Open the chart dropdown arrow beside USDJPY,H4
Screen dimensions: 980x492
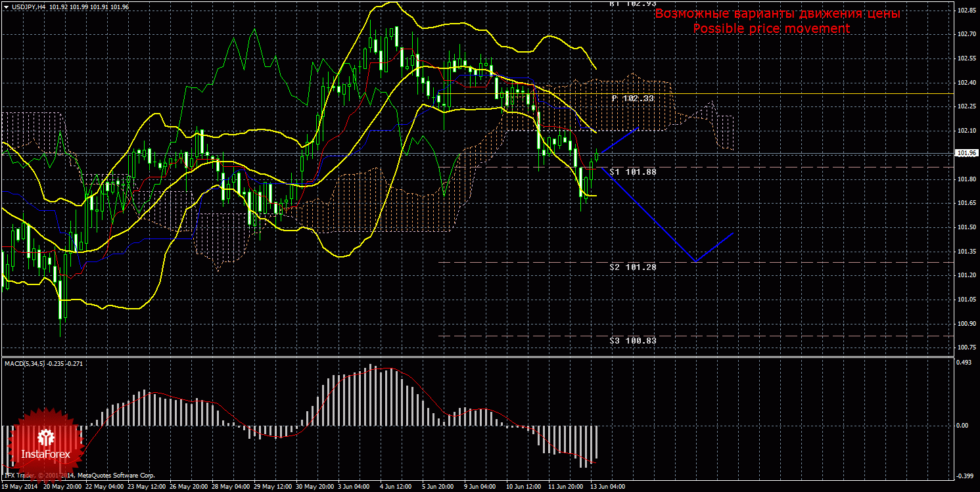pos(6,7)
